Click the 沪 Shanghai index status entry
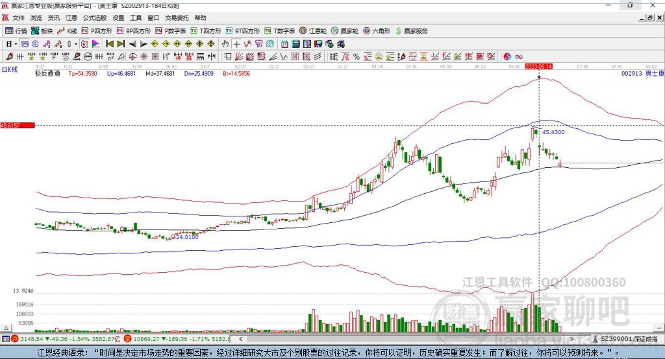 66,339
